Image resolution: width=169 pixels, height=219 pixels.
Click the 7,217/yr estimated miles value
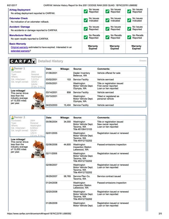tap(35, 79)
